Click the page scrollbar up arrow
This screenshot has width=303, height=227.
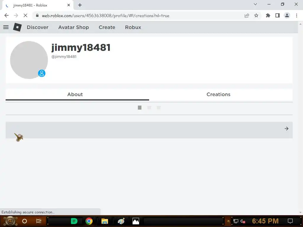click(x=301, y=24)
